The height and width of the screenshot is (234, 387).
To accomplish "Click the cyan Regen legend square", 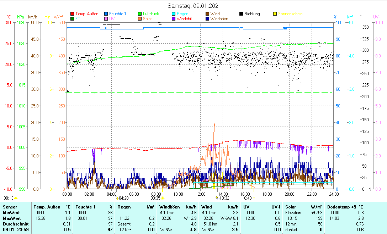I will coord(174,14).
